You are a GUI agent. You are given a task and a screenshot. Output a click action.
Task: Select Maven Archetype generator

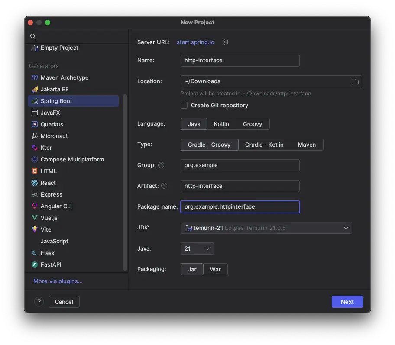pos(73,77)
